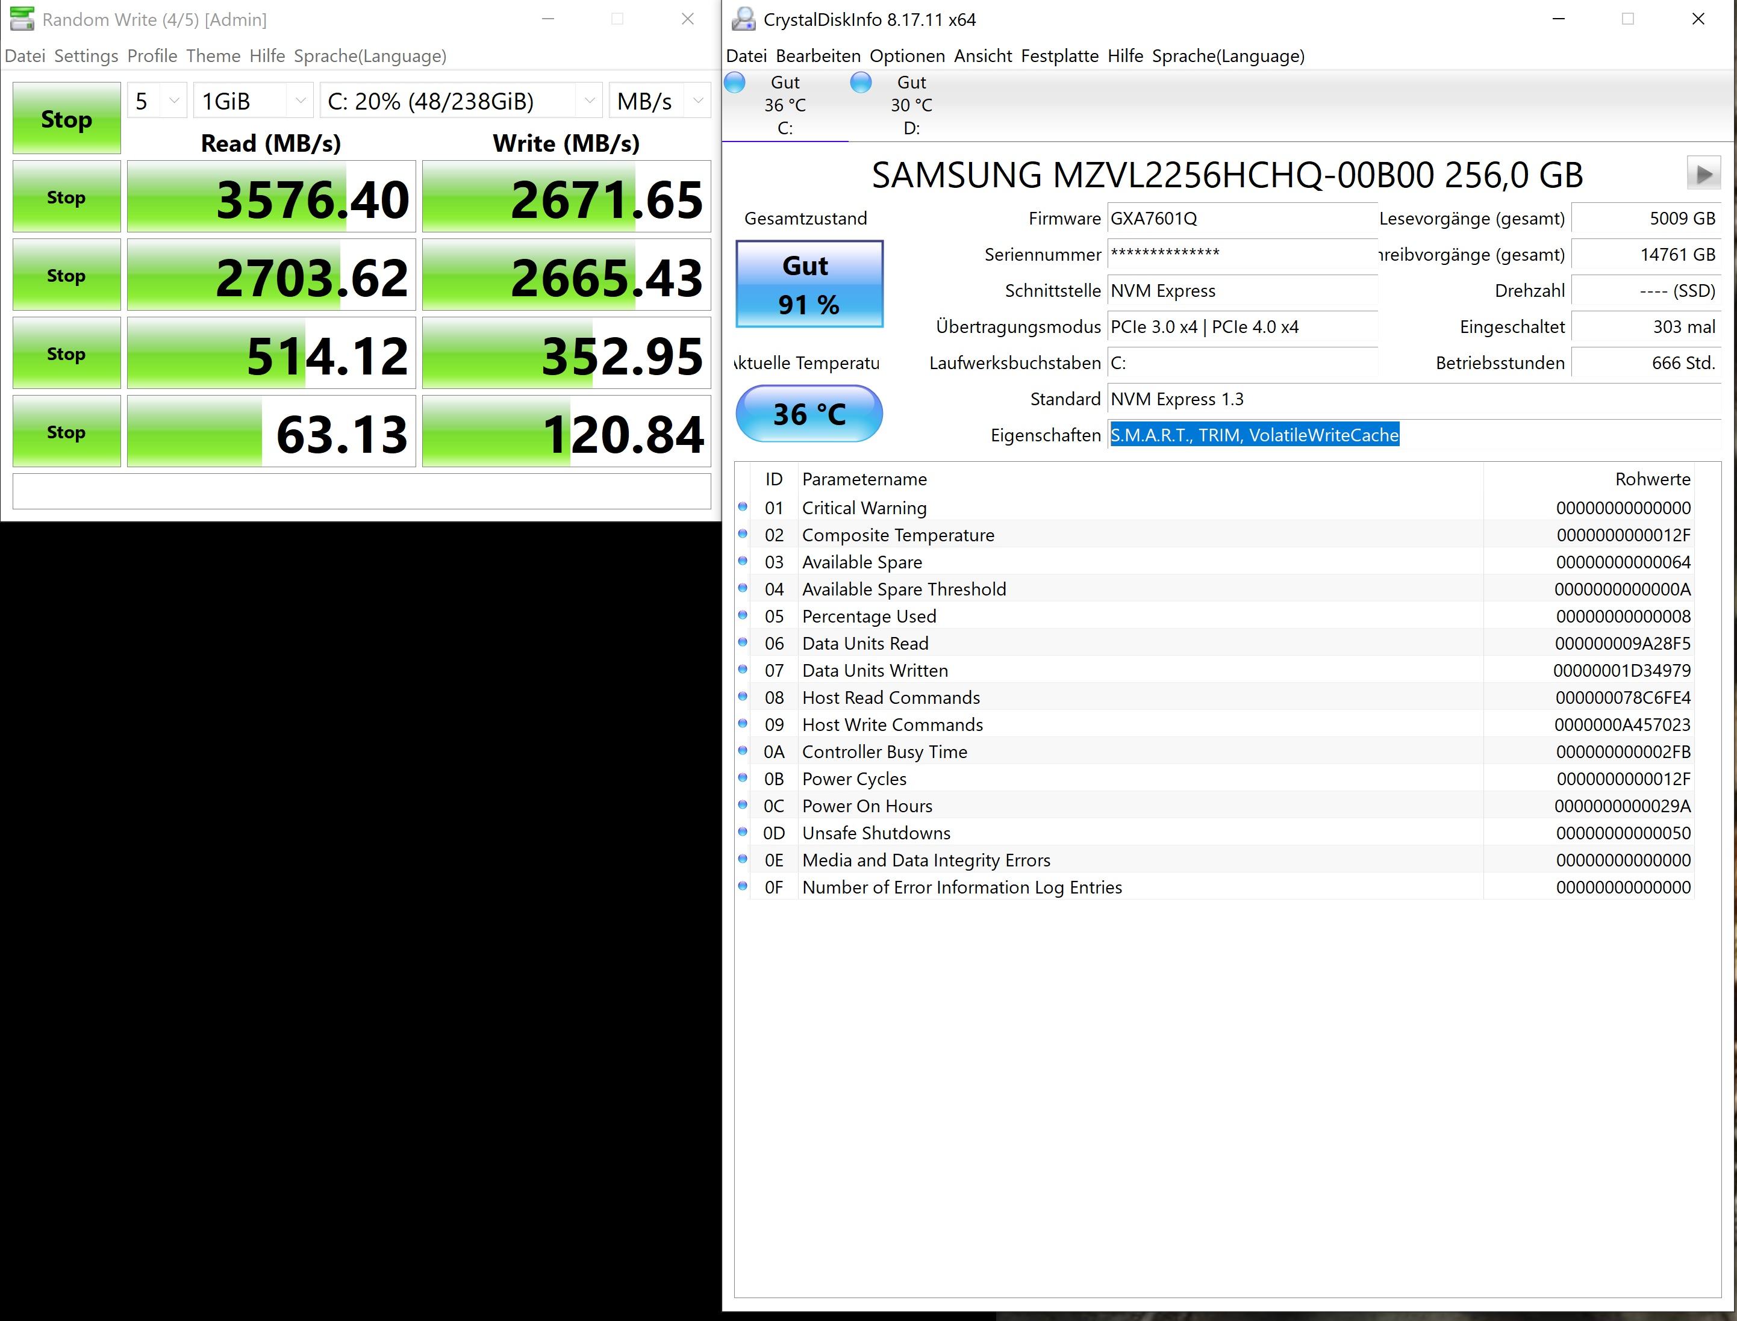Select drive C: tab showing 36 °C

[x=785, y=105]
